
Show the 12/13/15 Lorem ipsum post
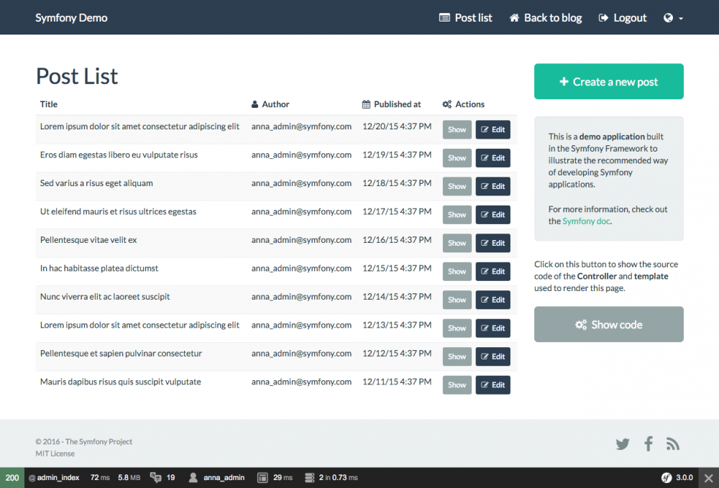pyautogui.click(x=457, y=328)
